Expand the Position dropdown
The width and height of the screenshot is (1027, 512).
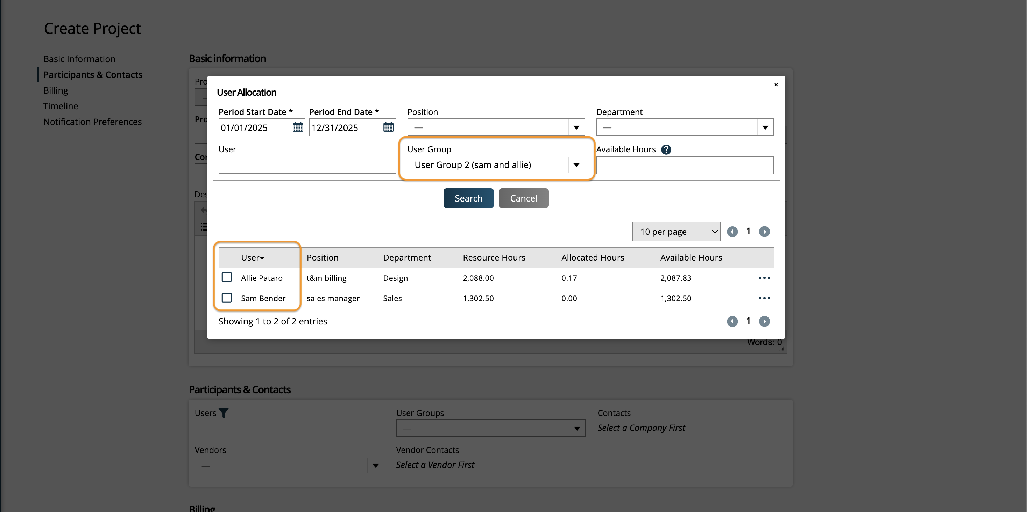(x=496, y=127)
